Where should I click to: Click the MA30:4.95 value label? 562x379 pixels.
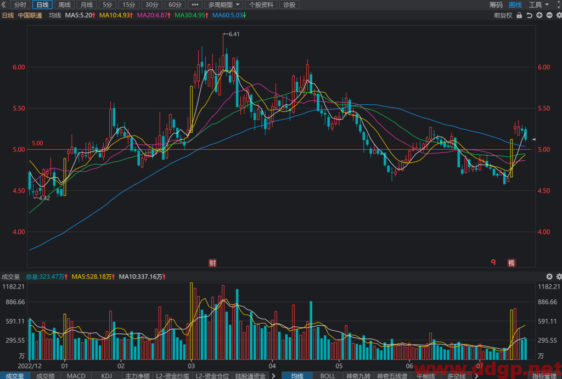(x=192, y=15)
